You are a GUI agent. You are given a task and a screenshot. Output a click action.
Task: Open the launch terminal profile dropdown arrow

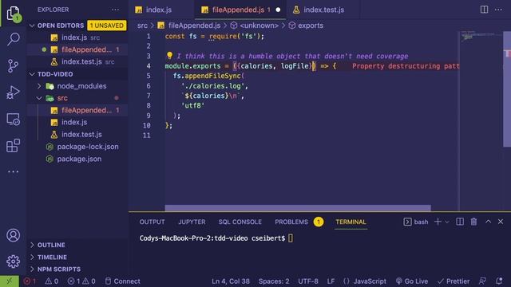click(x=447, y=222)
